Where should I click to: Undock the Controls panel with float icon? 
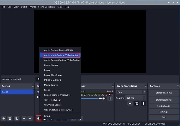(x=178, y=86)
